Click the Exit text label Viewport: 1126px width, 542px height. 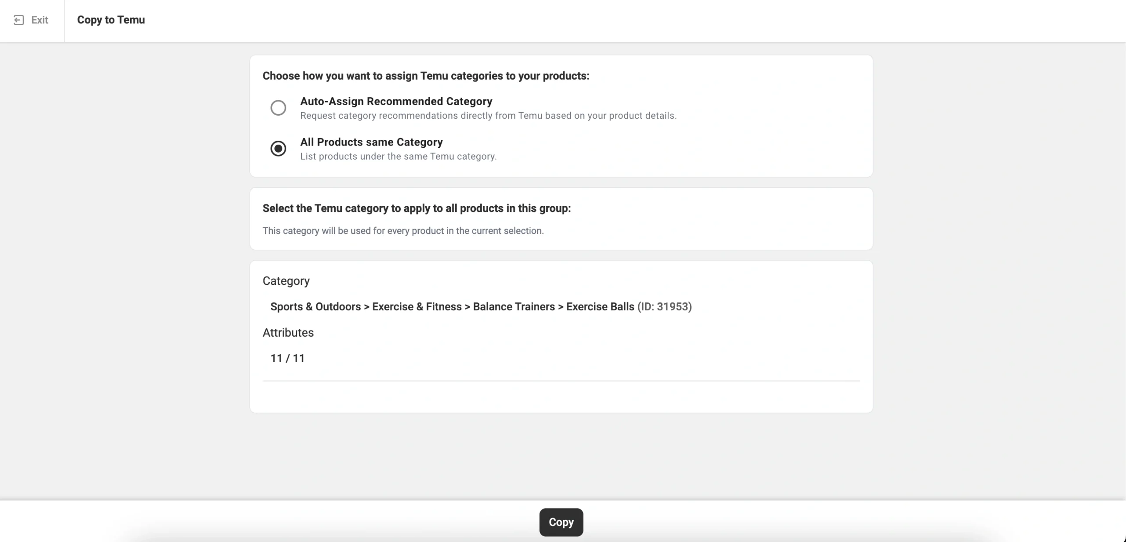coord(40,20)
